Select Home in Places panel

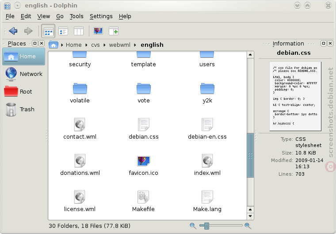23,57
